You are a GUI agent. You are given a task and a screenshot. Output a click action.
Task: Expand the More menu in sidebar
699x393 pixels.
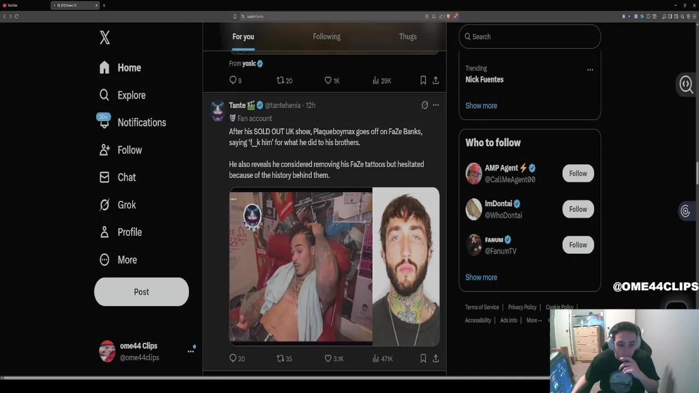(x=118, y=260)
